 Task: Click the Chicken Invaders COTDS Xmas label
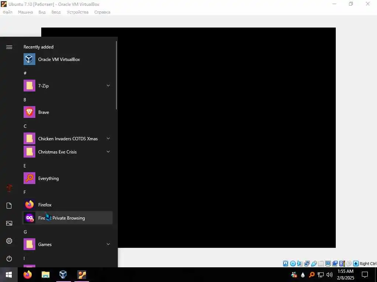coord(68,138)
